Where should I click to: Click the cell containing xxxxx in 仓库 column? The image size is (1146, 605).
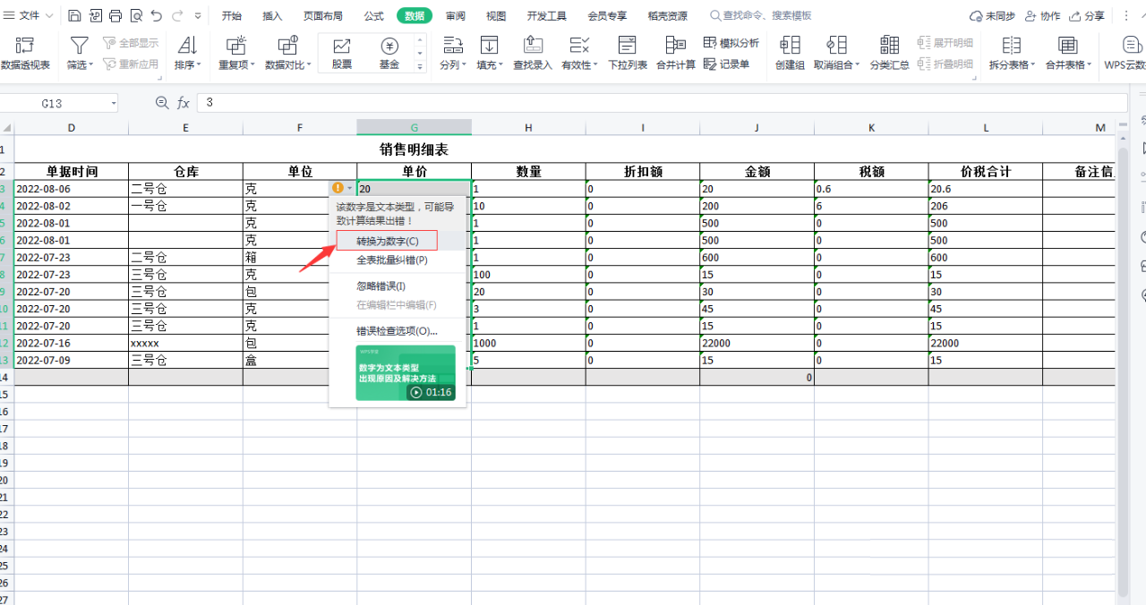(185, 343)
